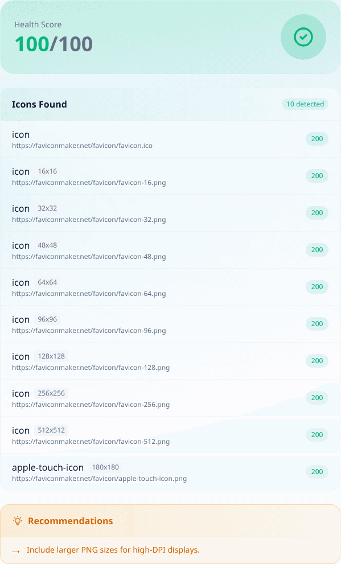Open the apple-touch-icon.png URL
This screenshot has width=341, height=564.
click(99, 479)
